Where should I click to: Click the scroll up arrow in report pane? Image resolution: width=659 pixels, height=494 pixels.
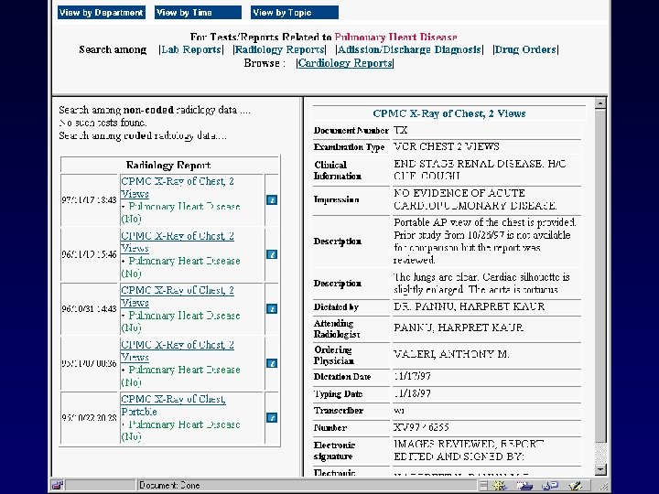click(x=600, y=103)
